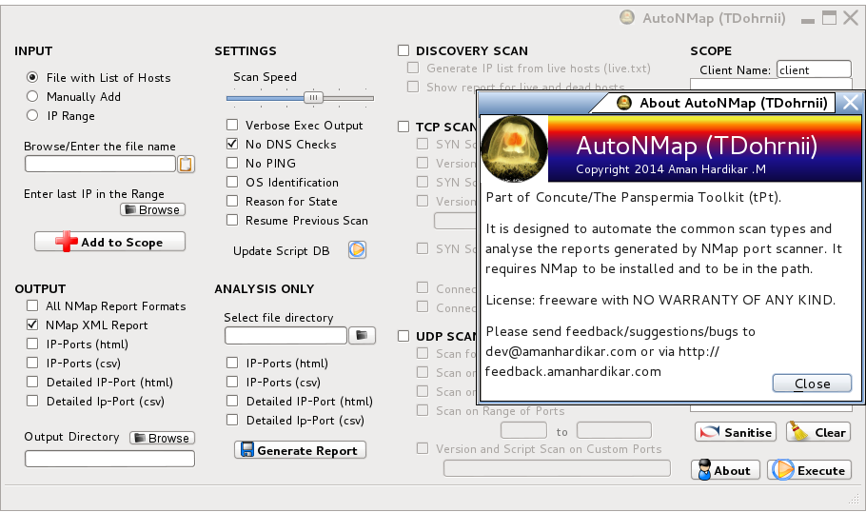Click the port range start field before 'to'
Screen dimensions: 866x512
(x=523, y=430)
